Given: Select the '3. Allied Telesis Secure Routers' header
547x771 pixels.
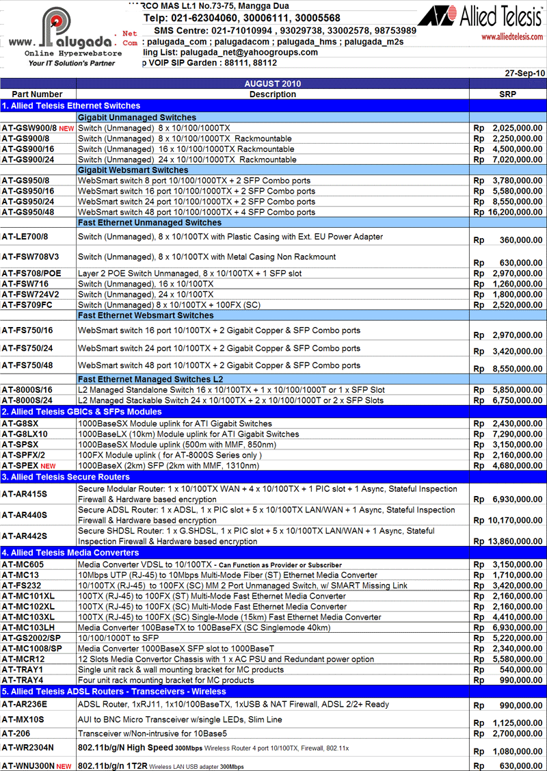Looking at the screenshot, I should coord(66,477).
